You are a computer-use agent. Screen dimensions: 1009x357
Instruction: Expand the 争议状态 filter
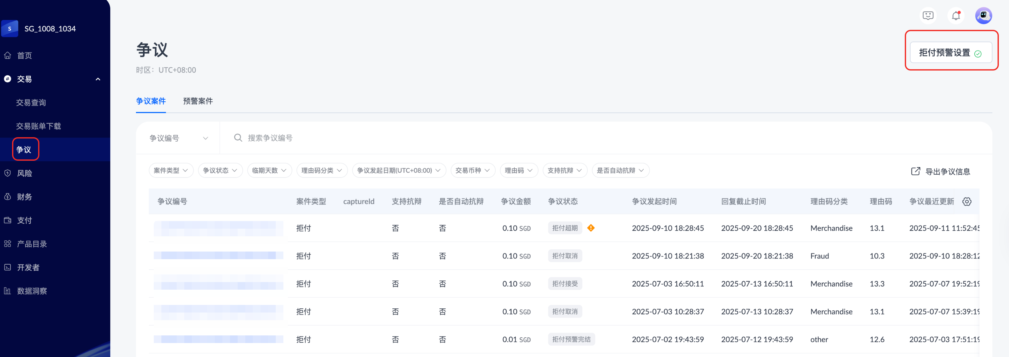point(220,170)
